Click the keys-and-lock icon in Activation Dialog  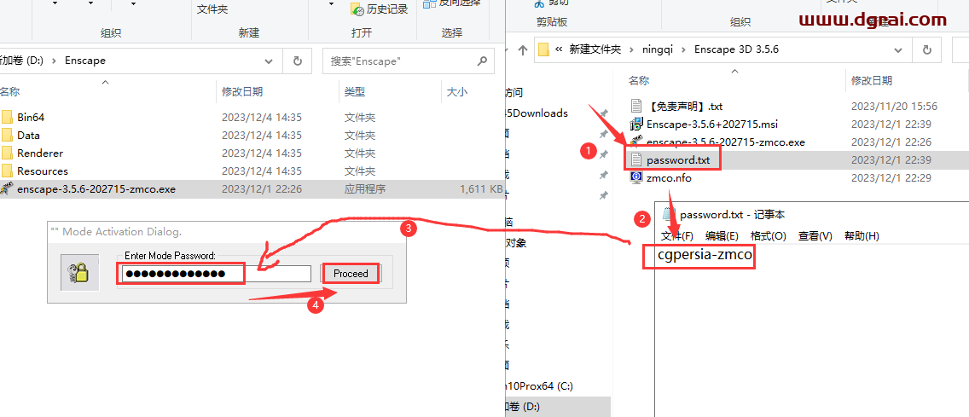pyautogui.click(x=79, y=272)
